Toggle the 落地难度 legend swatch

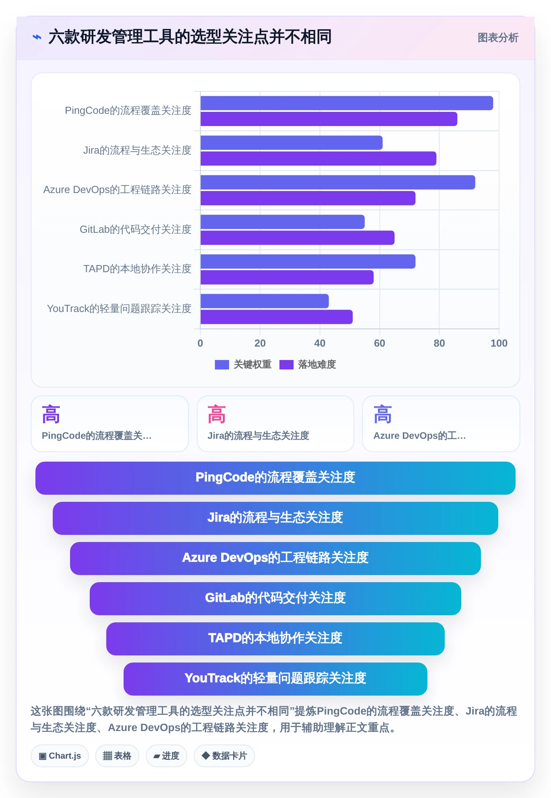(286, 365)
